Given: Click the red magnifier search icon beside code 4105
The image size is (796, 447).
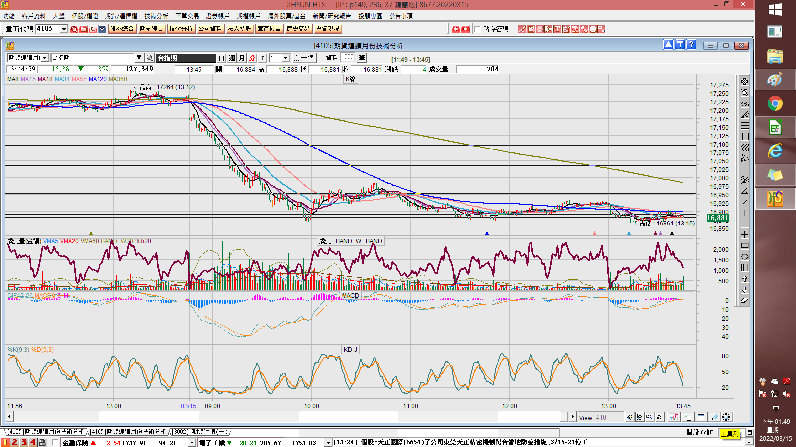Looking at the screenshot, I should pyautogui.click(x=74, y=29).
